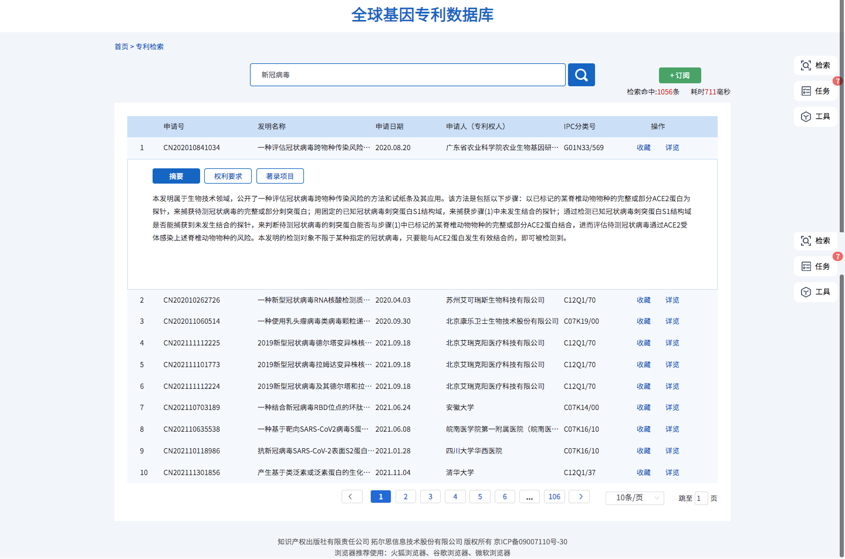Viewport: 845px width, 559px height.
Task: Click the lower 工具 sidebar icon
Action: tap(815, 292)
